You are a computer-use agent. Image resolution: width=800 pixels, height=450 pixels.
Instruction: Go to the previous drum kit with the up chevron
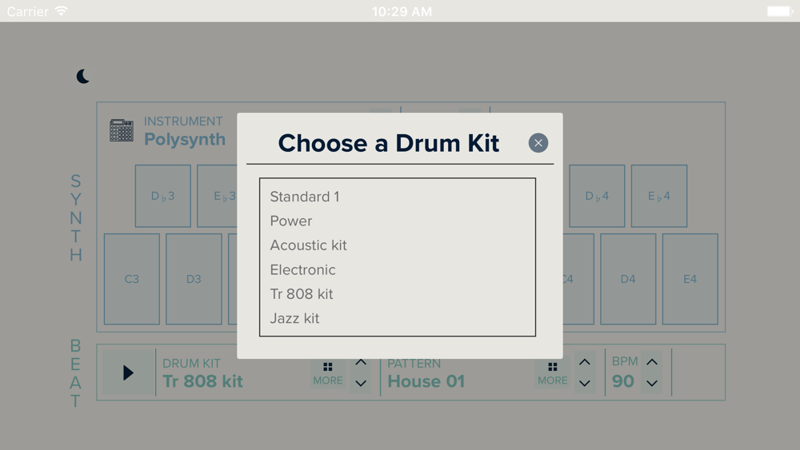pos(361,362)
